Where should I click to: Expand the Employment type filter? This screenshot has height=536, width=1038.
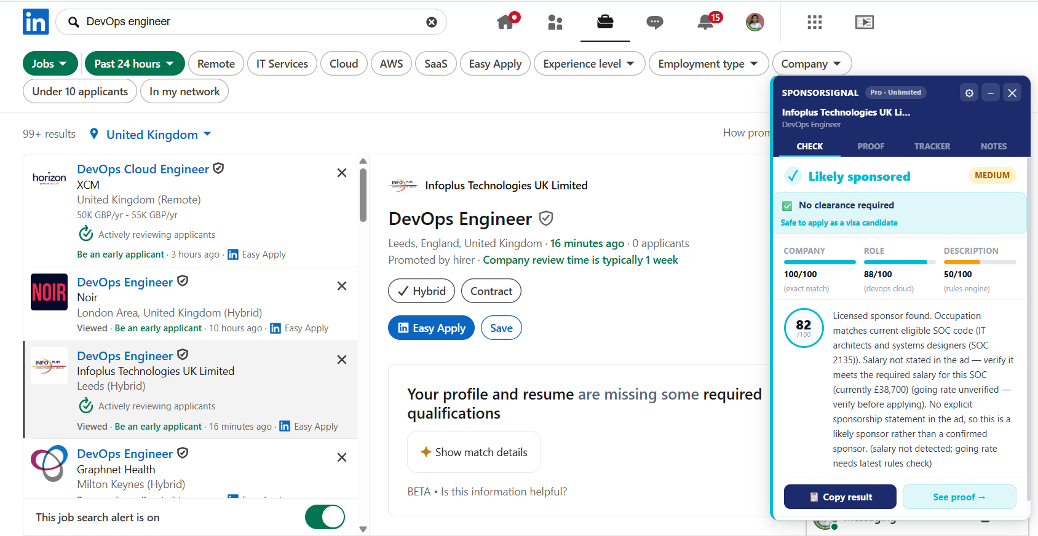708,63
